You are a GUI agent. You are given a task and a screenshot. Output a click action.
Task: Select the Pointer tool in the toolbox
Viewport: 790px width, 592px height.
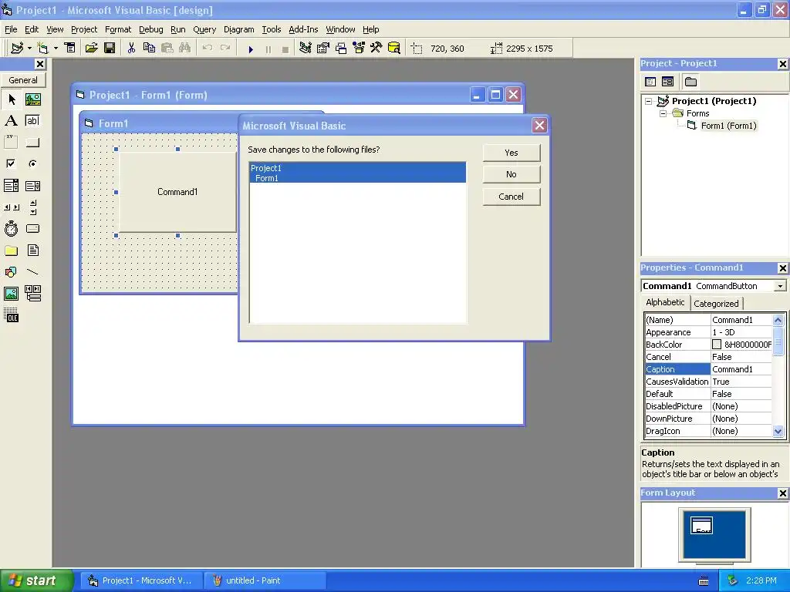coord(11,99)
